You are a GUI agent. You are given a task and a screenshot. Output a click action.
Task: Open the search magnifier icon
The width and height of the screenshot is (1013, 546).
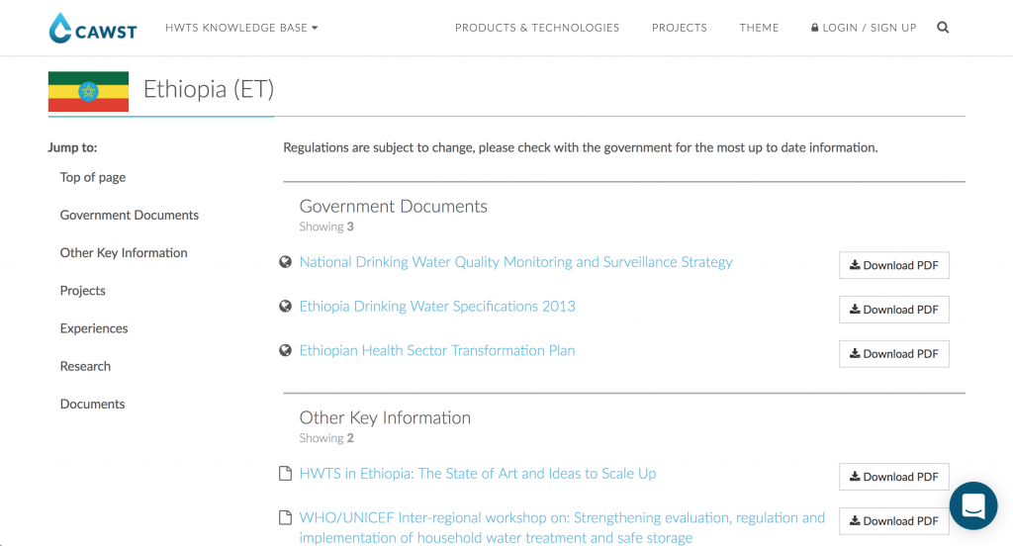click(x=943, y=27)
